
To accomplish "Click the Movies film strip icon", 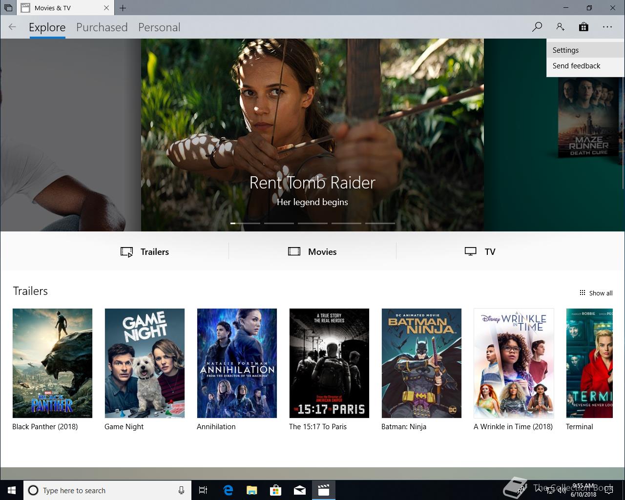I will pyautogui.click(x=294, y=251).
